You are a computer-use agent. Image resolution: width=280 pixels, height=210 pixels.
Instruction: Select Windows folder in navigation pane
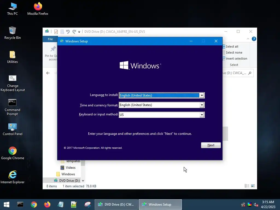[66, 174]
